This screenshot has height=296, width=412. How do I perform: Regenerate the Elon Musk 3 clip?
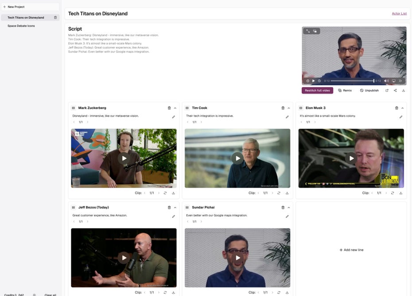click(x=393, y=193)
